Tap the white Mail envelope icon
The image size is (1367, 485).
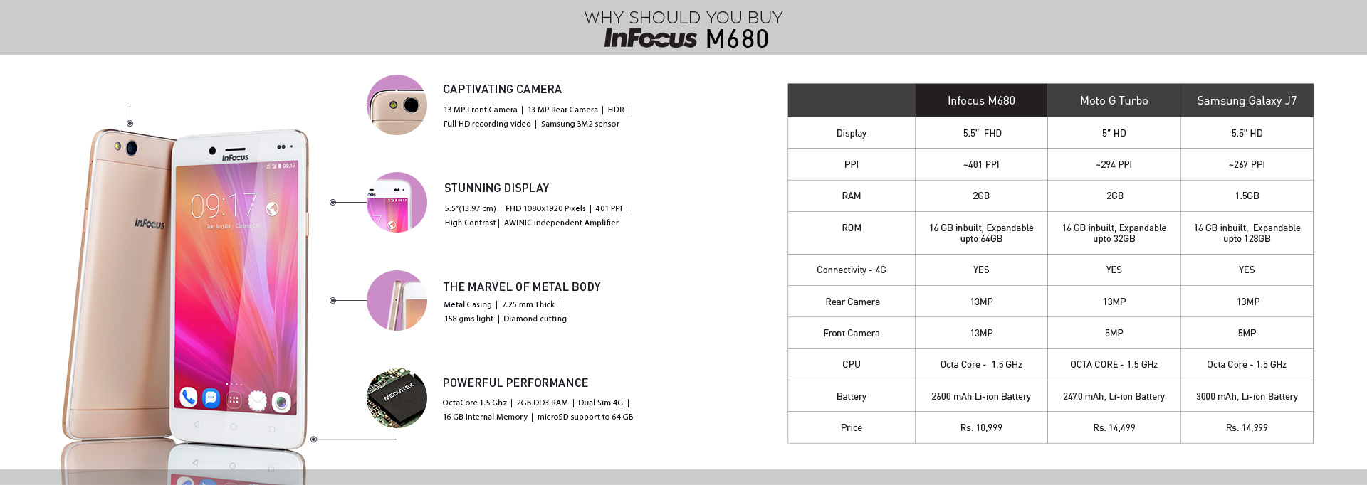pos(257,401)
